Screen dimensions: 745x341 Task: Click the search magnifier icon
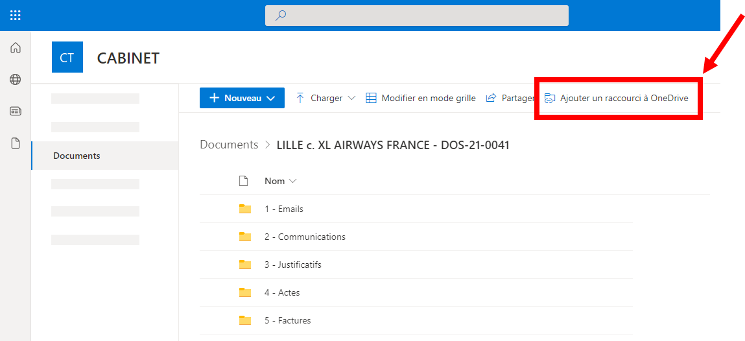281,16
